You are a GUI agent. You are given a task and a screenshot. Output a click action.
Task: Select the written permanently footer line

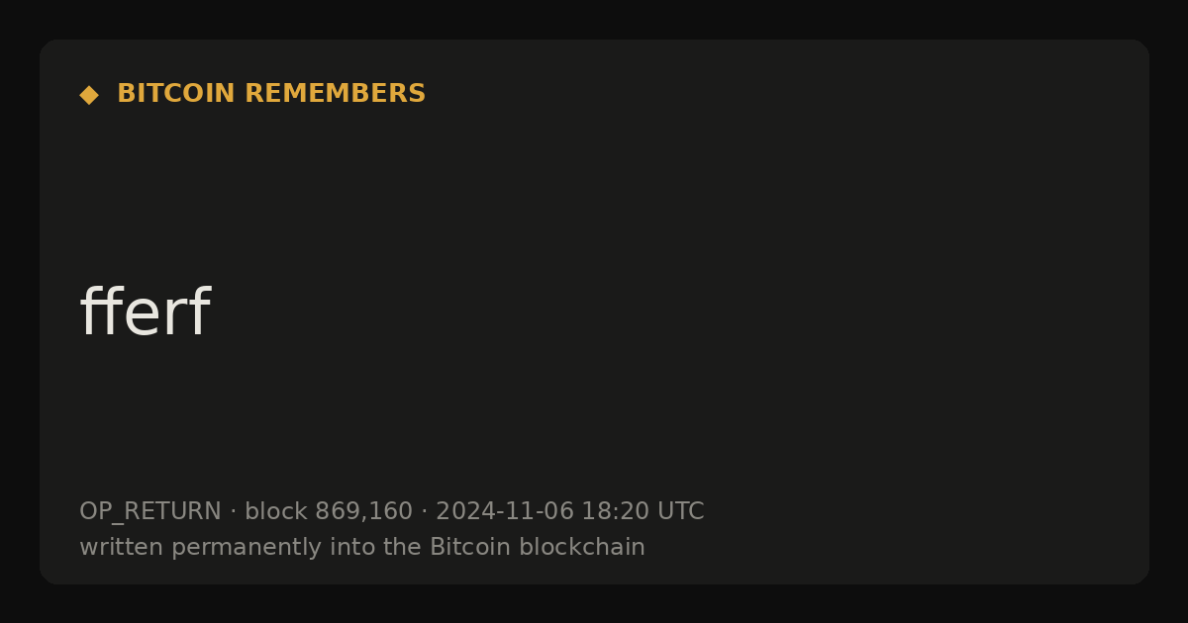click(362, 547)
